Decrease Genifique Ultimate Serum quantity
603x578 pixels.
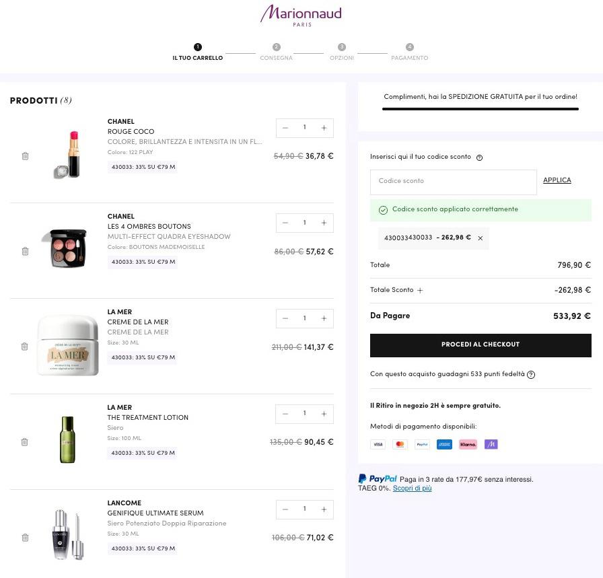(285, 509)
